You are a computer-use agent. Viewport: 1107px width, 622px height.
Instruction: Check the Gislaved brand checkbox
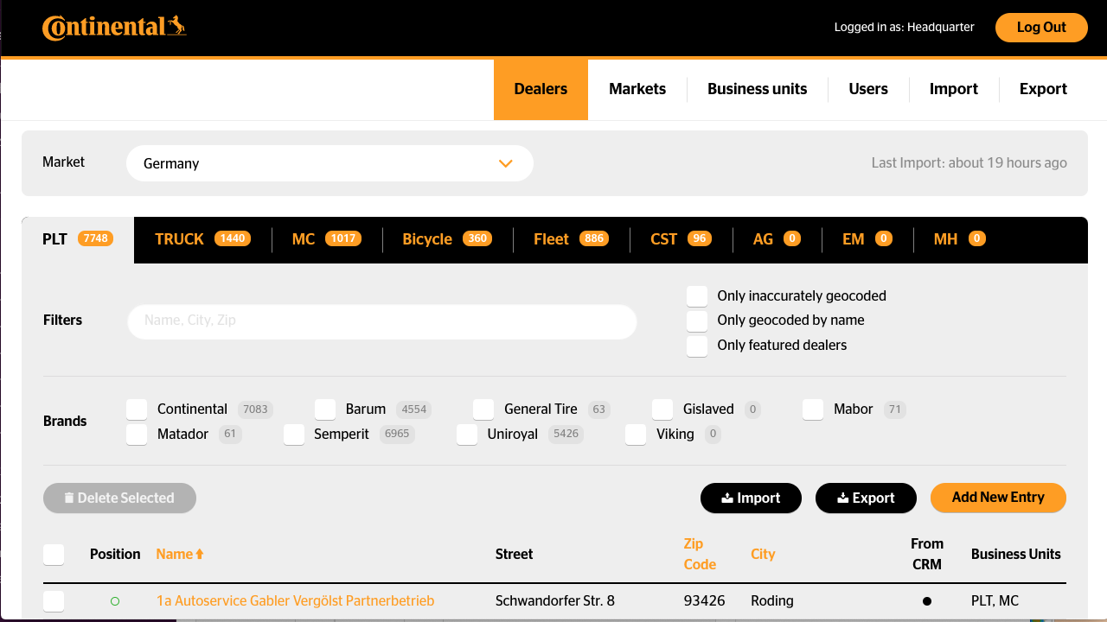tap(662, 409)
